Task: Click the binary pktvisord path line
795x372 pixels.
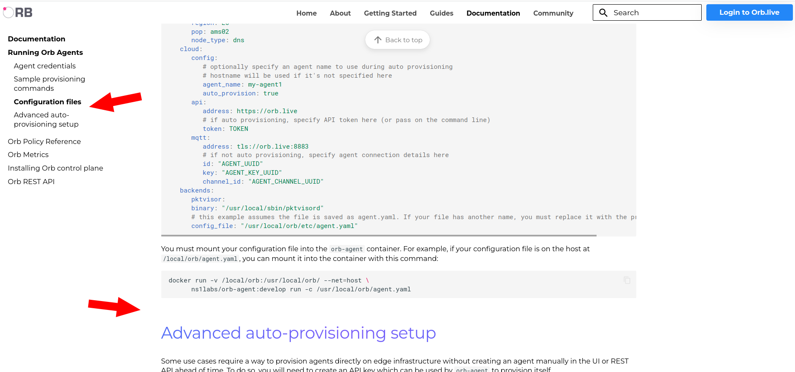Action: tap(258, 208)
